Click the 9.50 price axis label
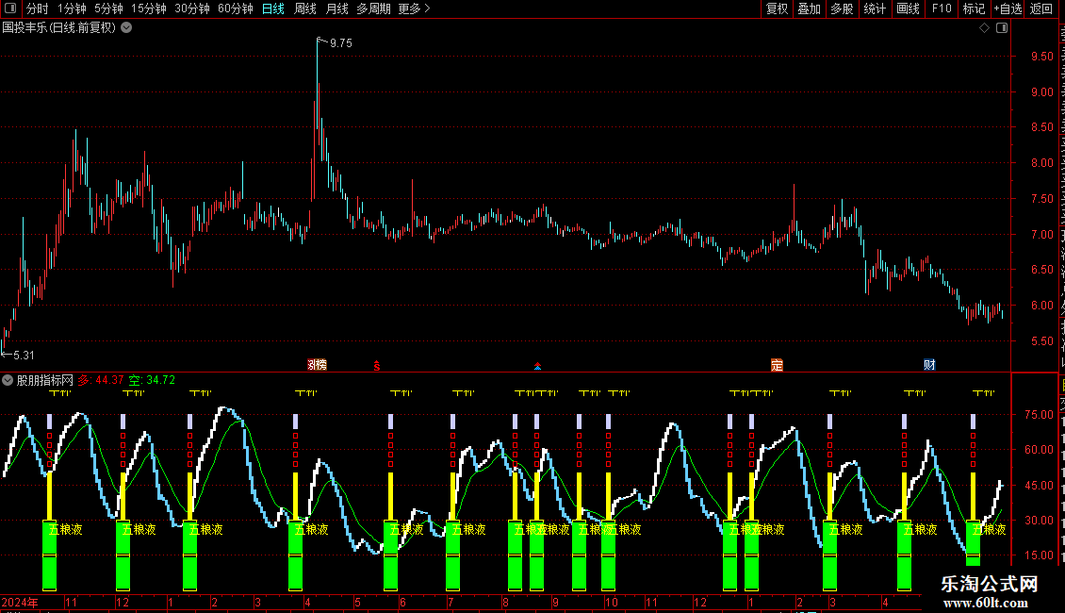 tap(1041, 57)
